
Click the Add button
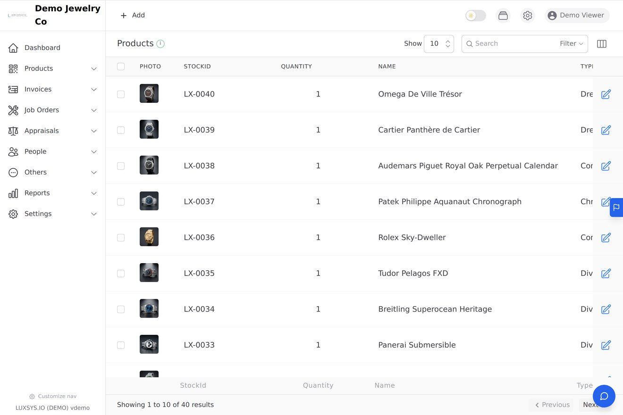pos(133,16)
